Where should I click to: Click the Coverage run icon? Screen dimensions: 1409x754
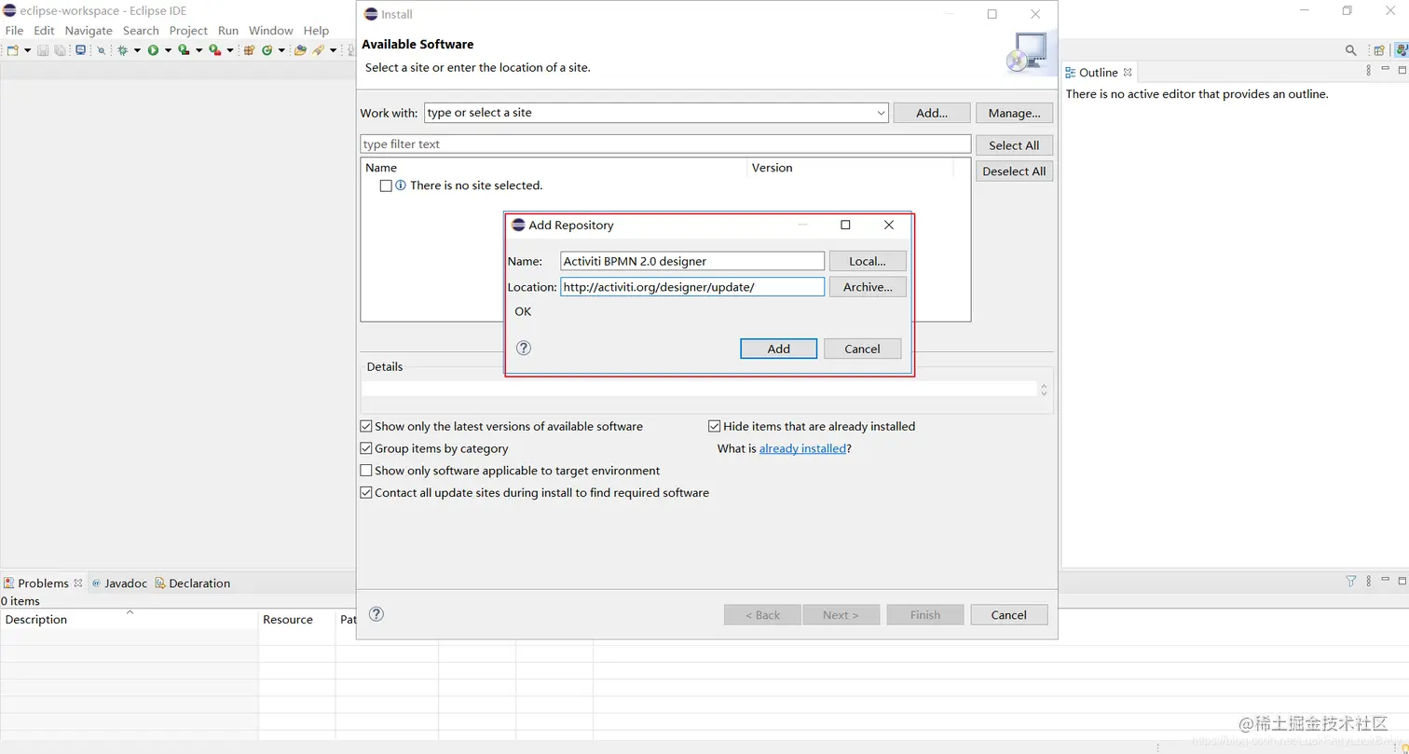click(x=184, y=50)
